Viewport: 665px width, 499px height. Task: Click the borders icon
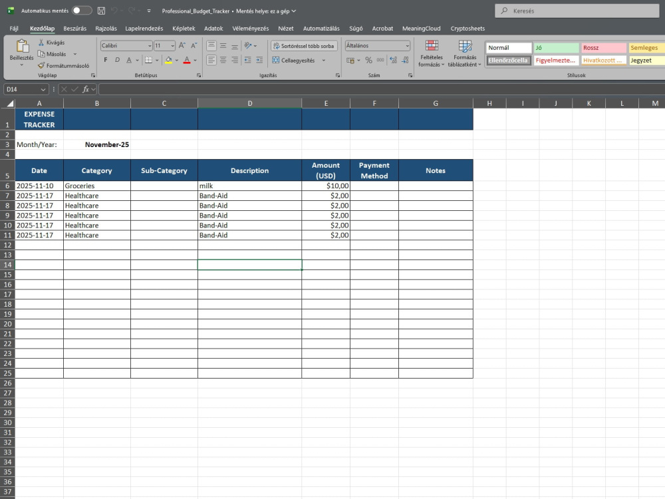click(148, 61)
